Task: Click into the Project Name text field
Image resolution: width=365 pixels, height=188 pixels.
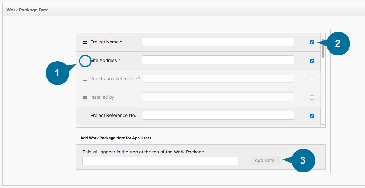Action: pos(218,42)
